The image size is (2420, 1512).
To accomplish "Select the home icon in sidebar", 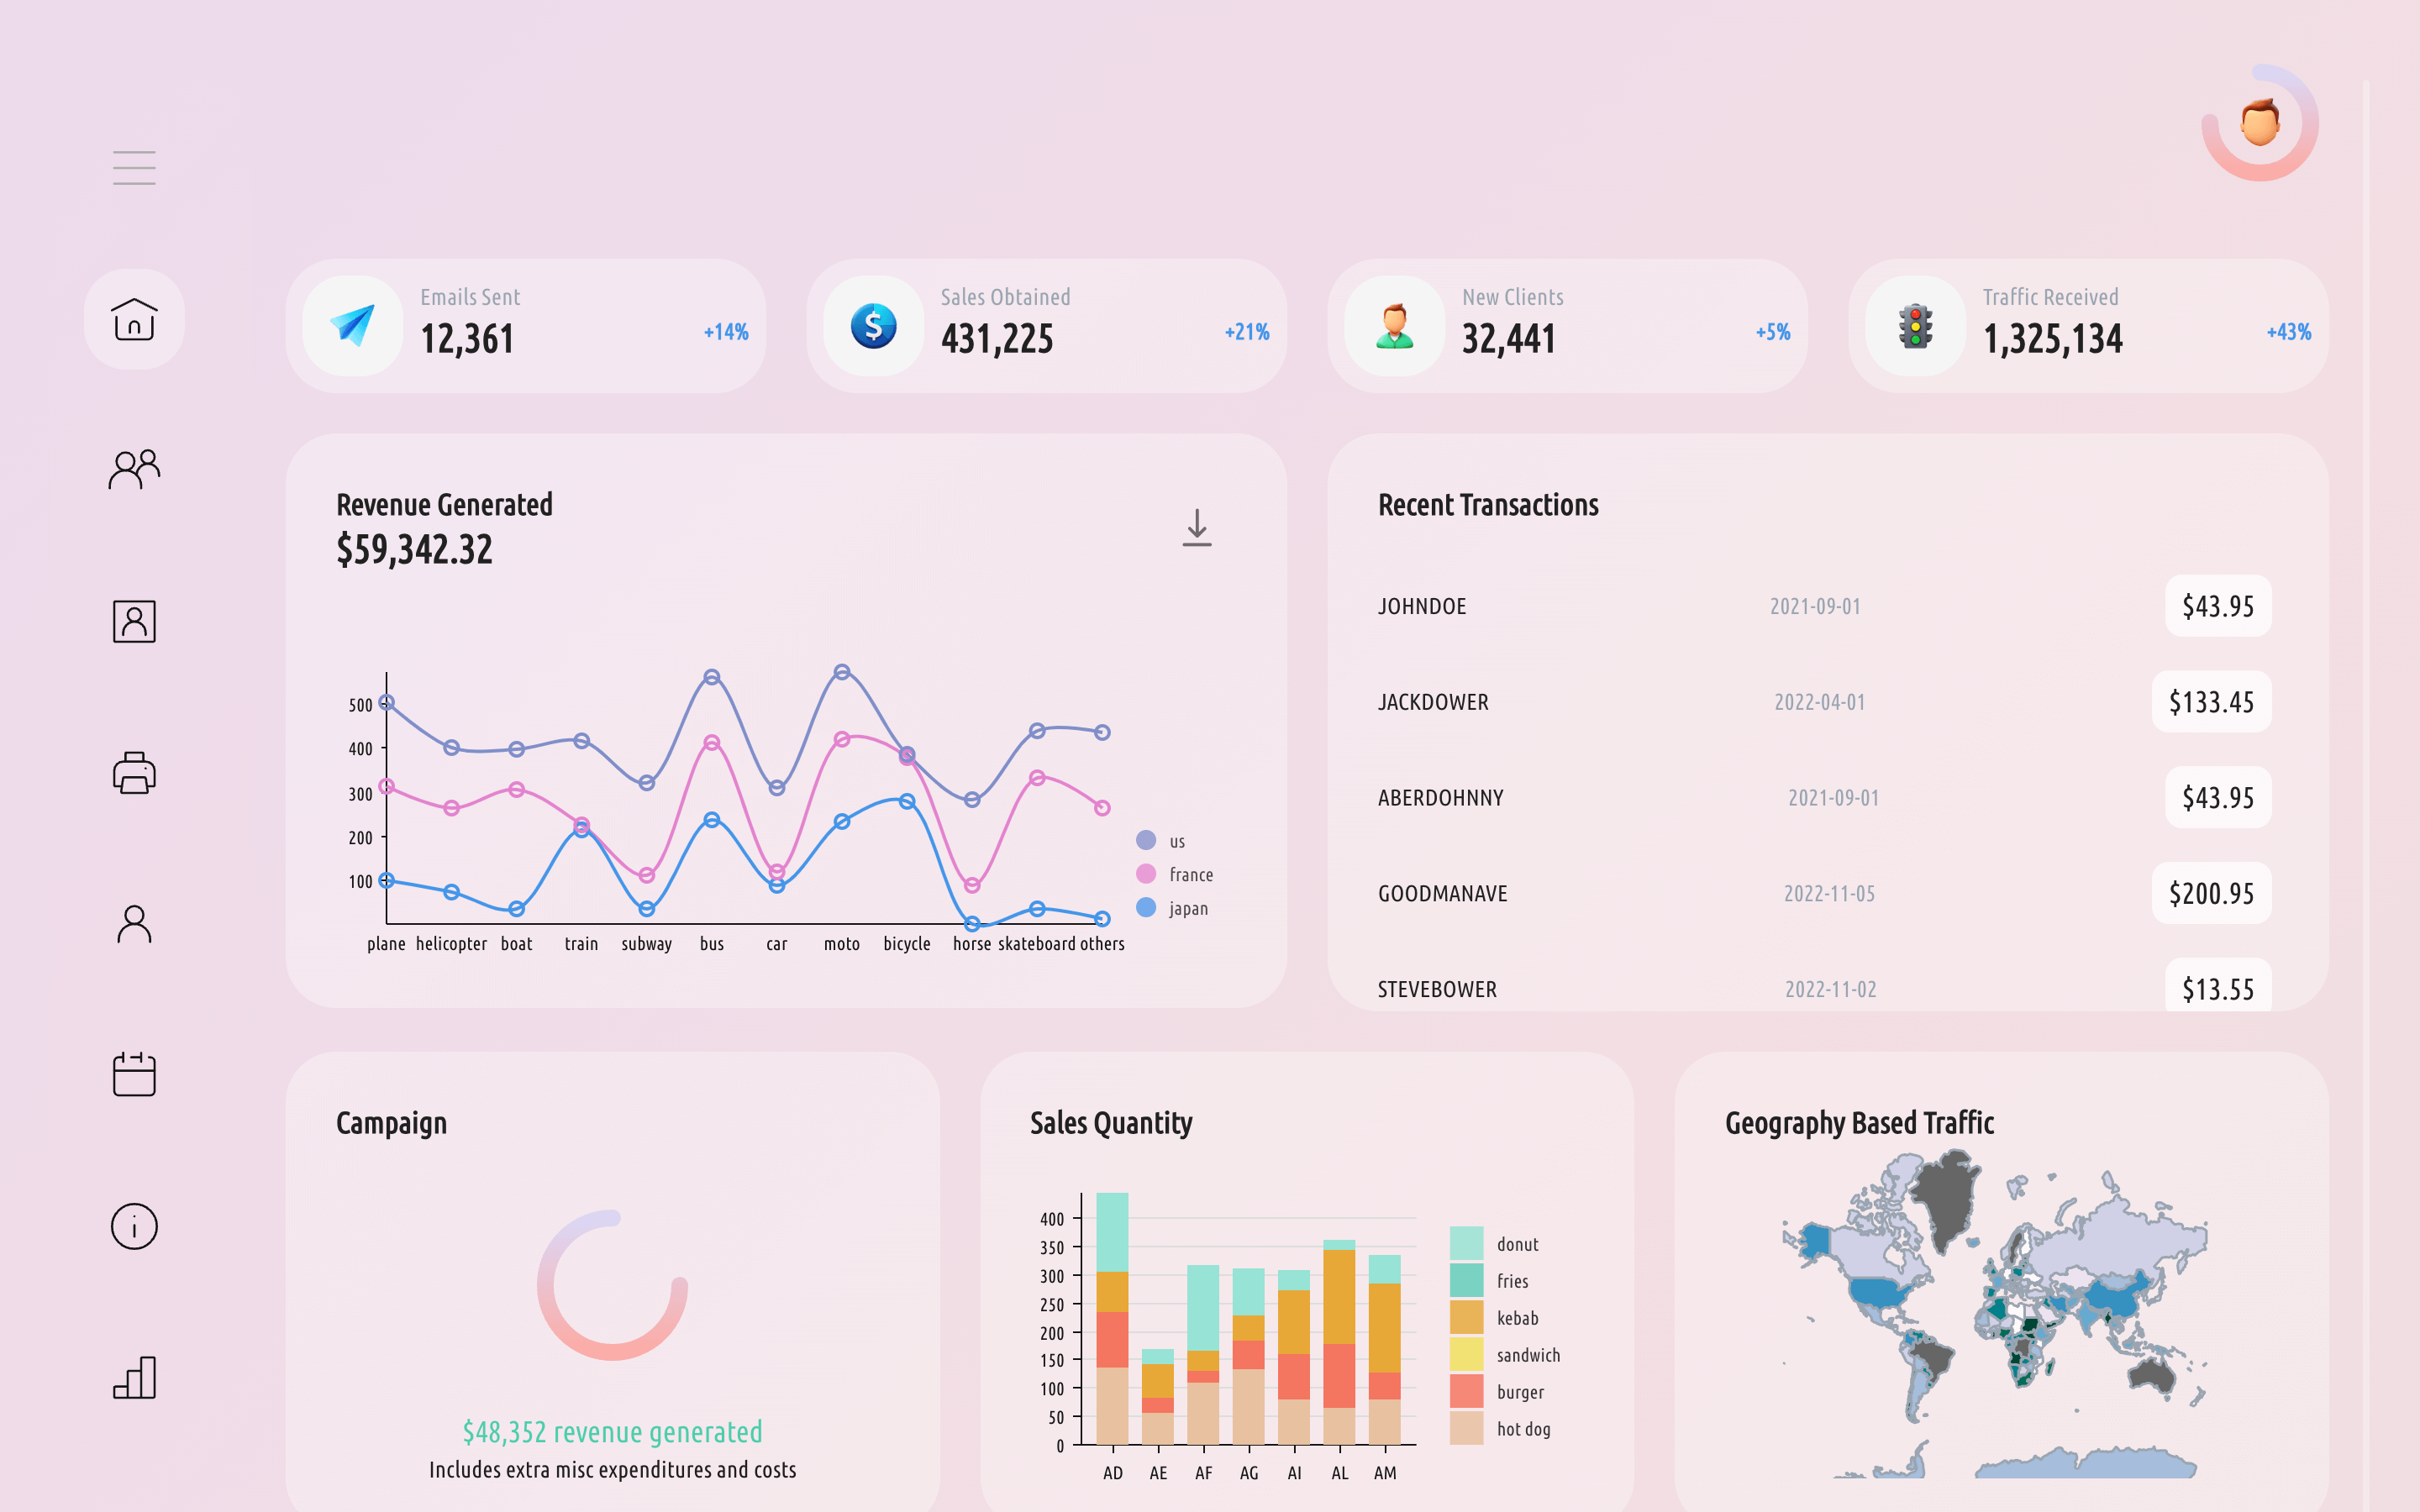I will point(134,319).
